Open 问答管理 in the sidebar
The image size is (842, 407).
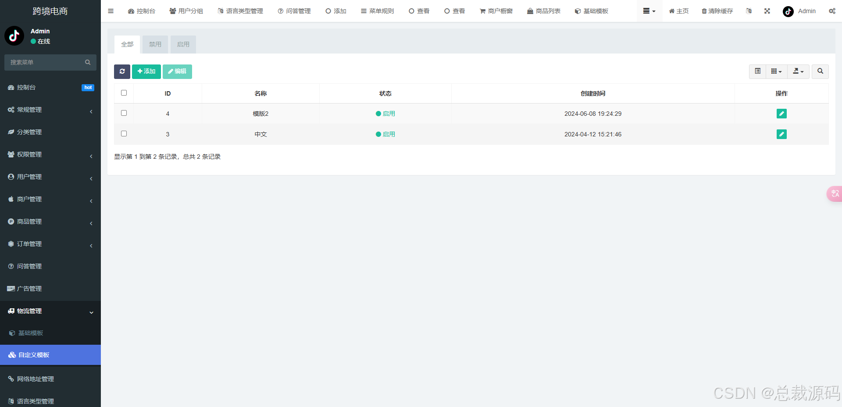click(x=50, y=266)
